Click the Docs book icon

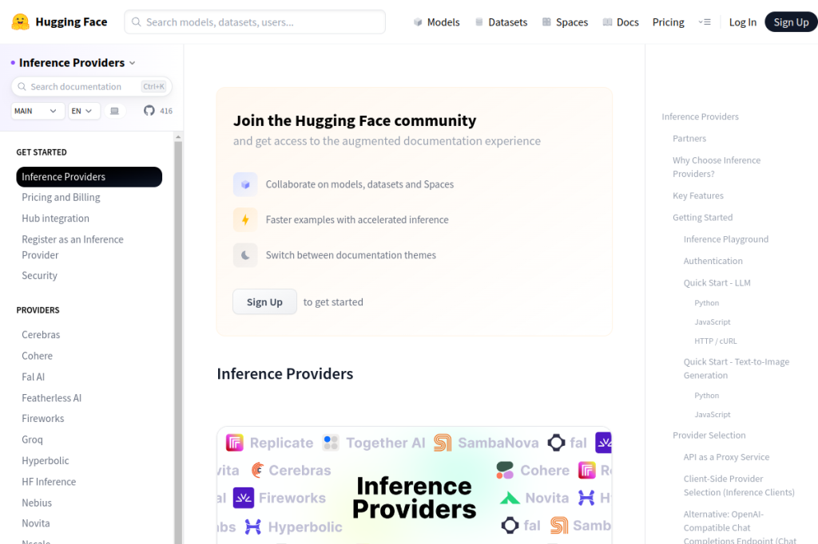pyautogui.click(x=607, y=22)
